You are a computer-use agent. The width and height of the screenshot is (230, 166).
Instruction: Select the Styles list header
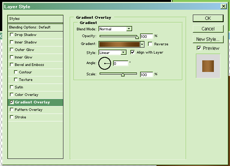[35, 19]
